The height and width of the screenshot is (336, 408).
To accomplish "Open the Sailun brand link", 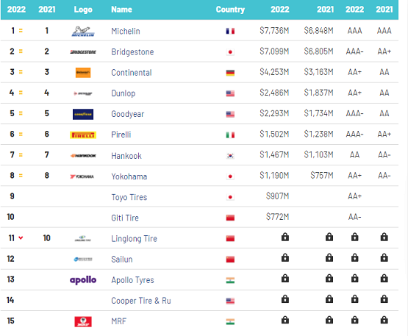I will (x=122, y=260).
